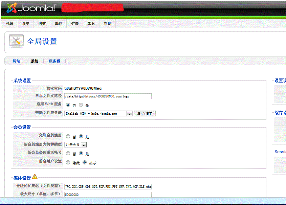Open the 扩展 menu
The height and width of the screenshot is (205, 286).
pyautogui.click(x=75, y=23)
